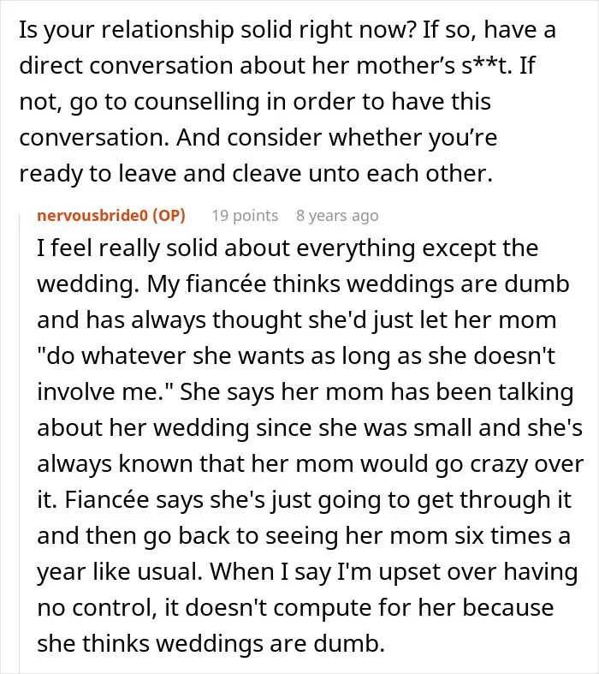Image resolution: width=599 pixels, height=674 pixels.
Task: Click the line starting "I feel really solid"
Action: (288, 248)
